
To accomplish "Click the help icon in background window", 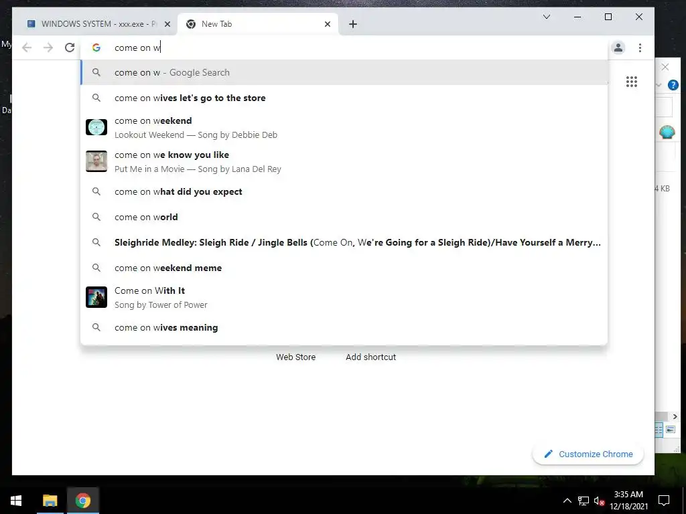I will coord(673,85).
